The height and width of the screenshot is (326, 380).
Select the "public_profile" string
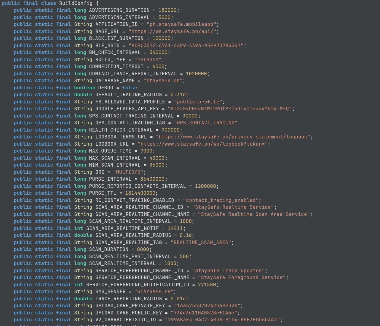[198, 102]
